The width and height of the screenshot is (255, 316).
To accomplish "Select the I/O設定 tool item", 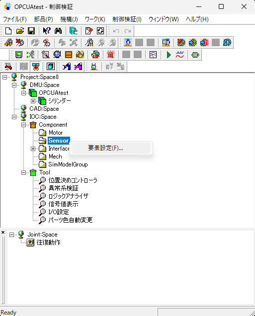I will 59,212.
